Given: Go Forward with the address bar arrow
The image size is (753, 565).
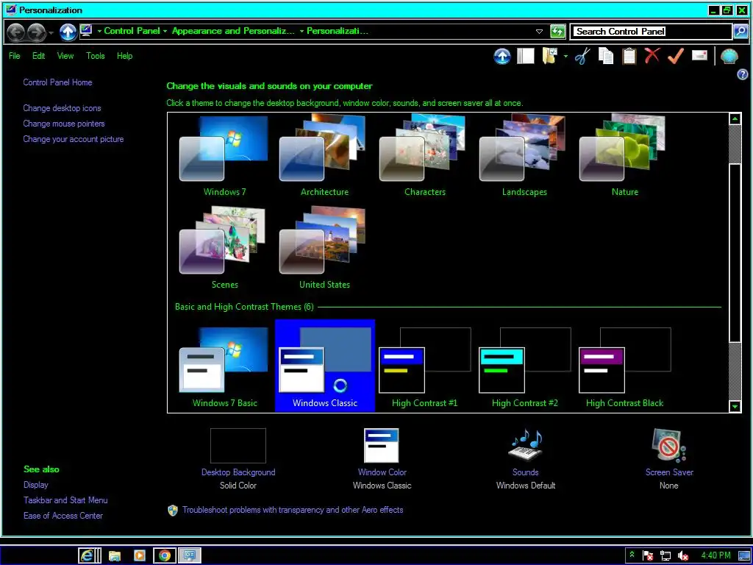Looking at the screenshot, I should click(36, 32).
